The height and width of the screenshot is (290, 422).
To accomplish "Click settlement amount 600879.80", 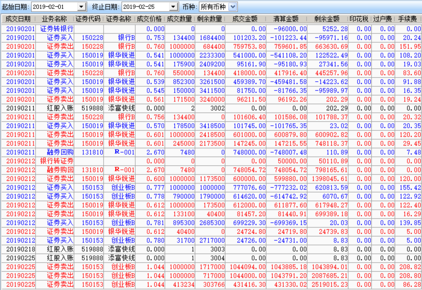I will click(290, 135).
